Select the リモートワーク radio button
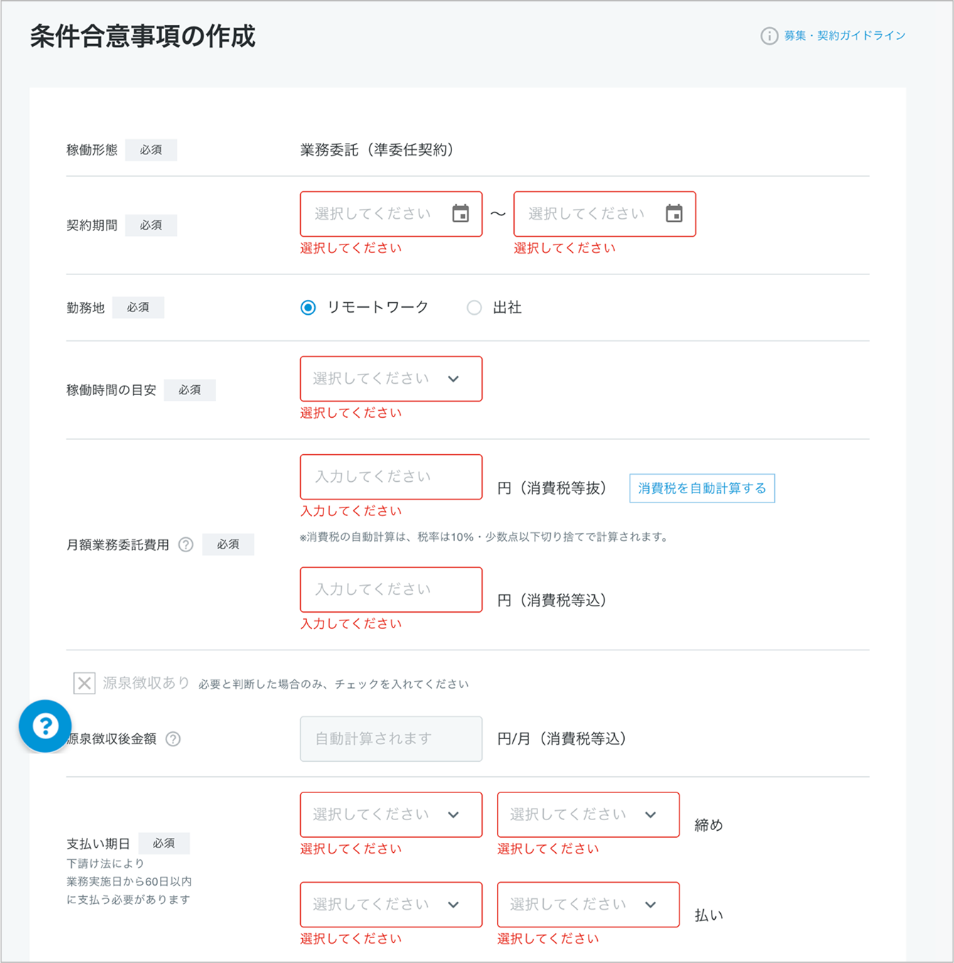Image resolution: width=954 pixels, height=963 pixels. tap(308, 308)
